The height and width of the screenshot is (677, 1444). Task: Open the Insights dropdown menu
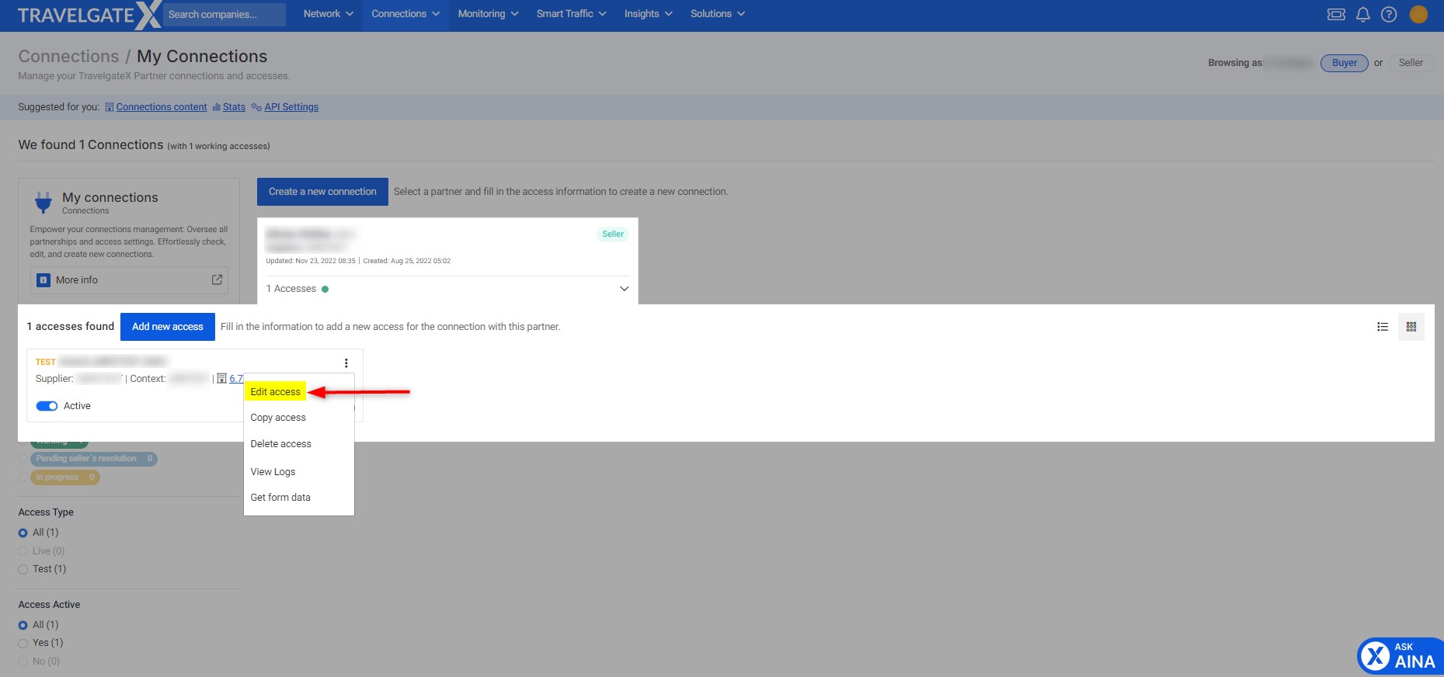point(648,14)
